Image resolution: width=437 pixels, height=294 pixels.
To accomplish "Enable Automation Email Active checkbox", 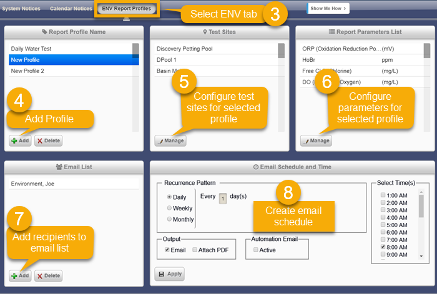I will pyautogui.click(x=255, y=250).
